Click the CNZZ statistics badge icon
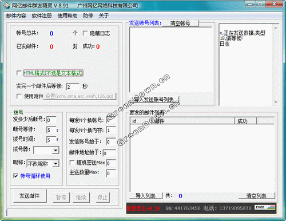The image size is (286, 221). pos(265,207)
